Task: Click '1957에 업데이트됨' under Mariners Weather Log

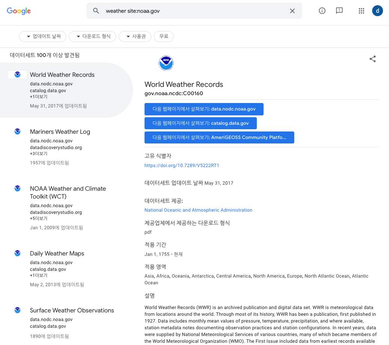Action: [x=50, y=163]
